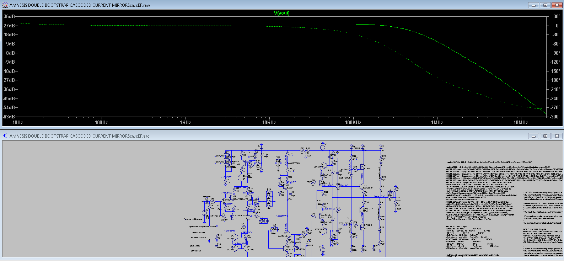Image resolution: width=564 pixels, height=261 pixels.
Task: Minimize the .asc schematic window
Action: tap(533, 136)
